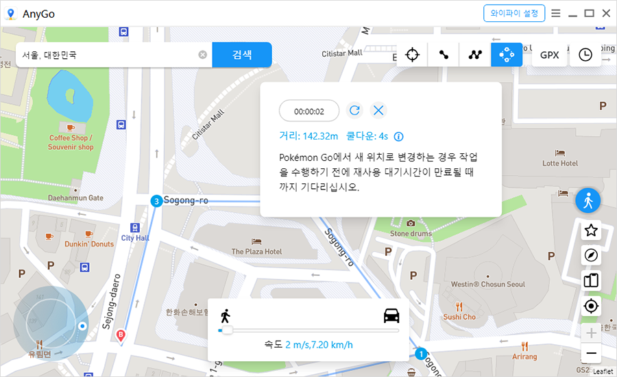This screenshot has width=617, height=377.
Task: Click the compass icon on right sidebar
Action: coord(590,255)
